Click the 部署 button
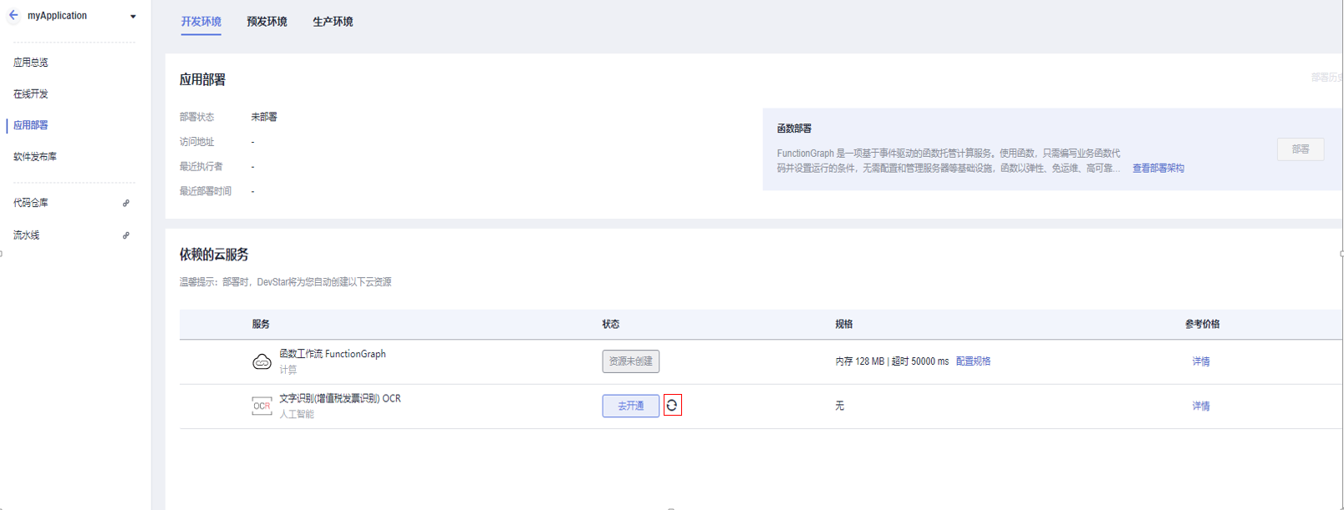Screen dimensions: 1344x510 (1301, 149)
